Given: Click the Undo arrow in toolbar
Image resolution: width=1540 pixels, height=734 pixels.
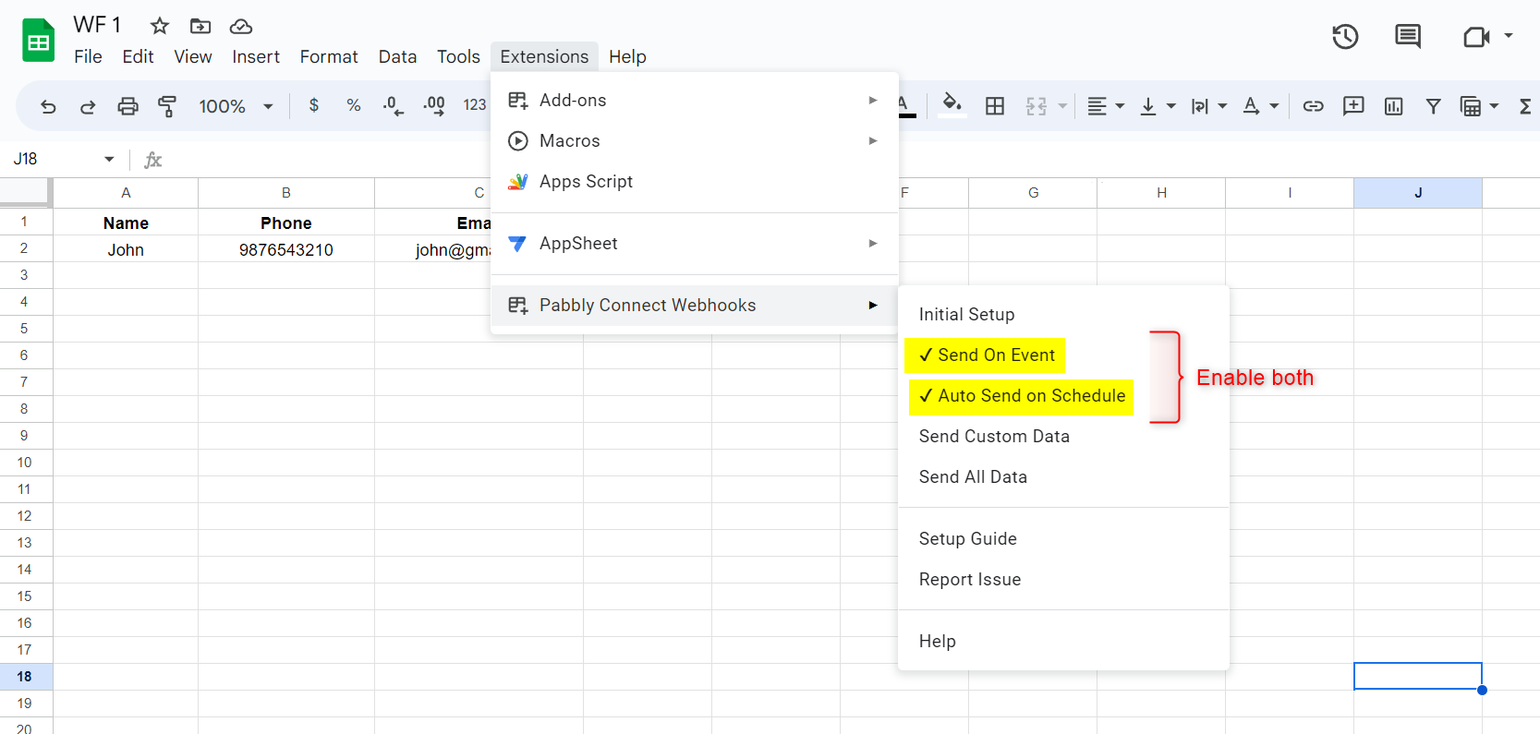Looking at the screenshot, I should (48, 106).
